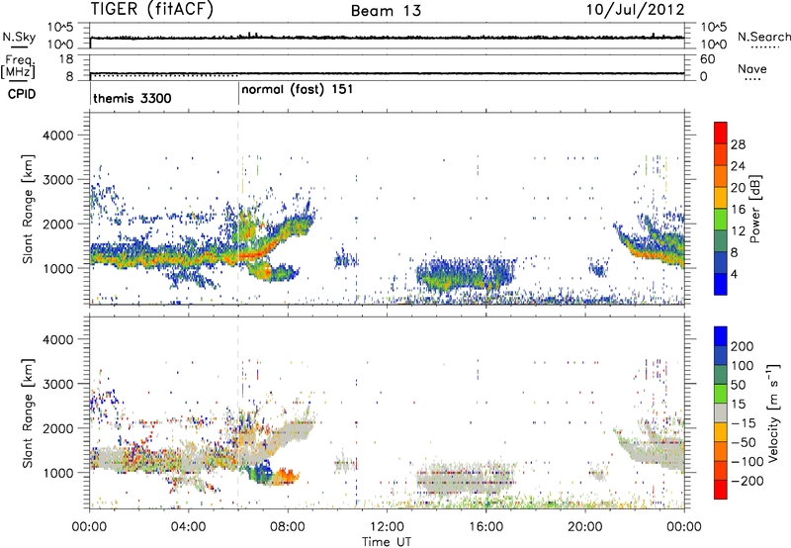
Task: Click the dashed CPID change line in power panel
Action: [x=238, y=208]
